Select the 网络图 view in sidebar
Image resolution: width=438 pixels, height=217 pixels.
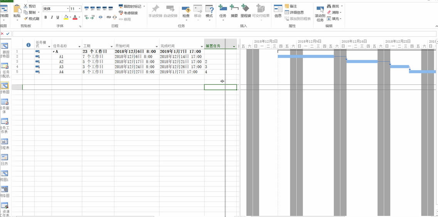pos(5,192)
